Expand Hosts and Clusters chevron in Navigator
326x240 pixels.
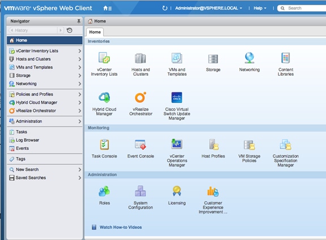point(80,59)
